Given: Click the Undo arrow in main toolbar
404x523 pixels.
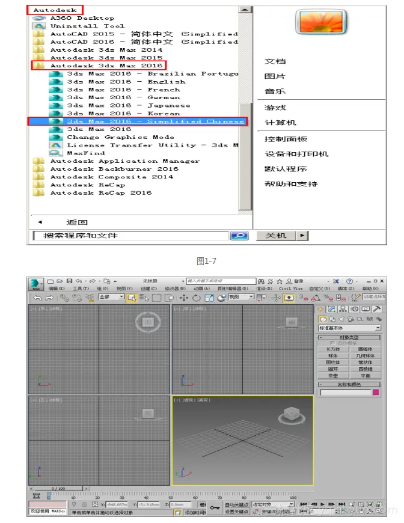Looking at the screenshot, I should (37, 298).
